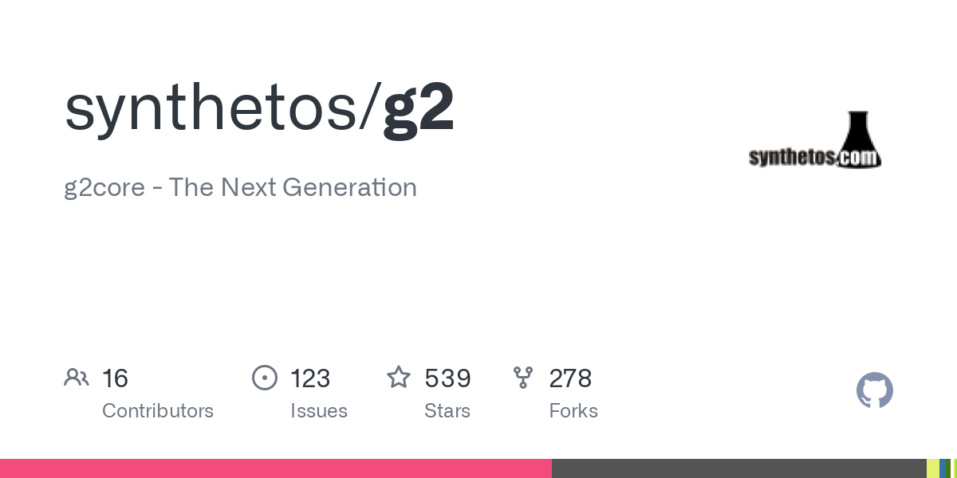Click the fork count 278
The image size is (957, 478).
[570, 378]
